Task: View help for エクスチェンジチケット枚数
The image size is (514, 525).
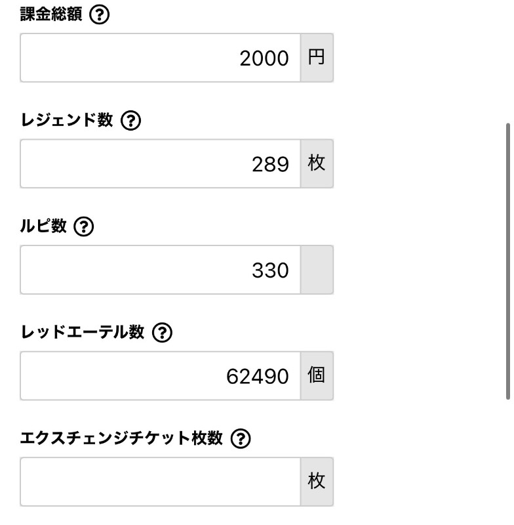Action: [x=241, y=438]
